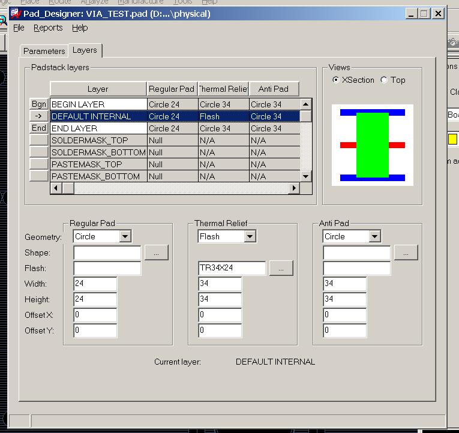Open the Reports menu

coord(48,28)
